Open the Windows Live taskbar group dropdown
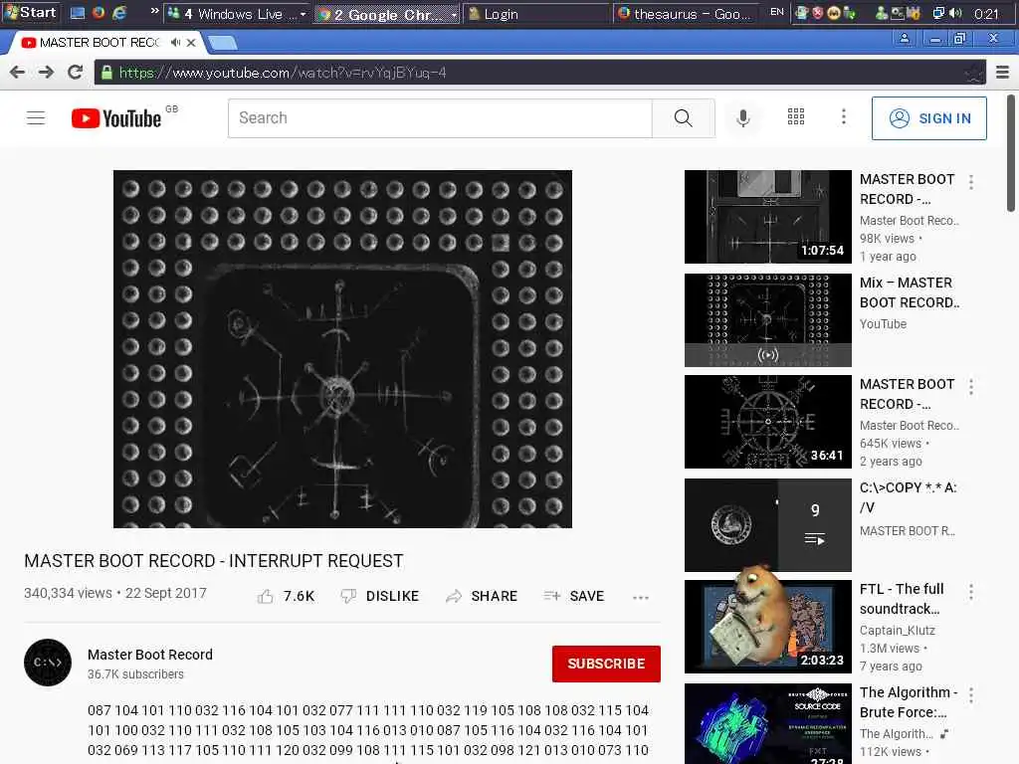The image size is (1019, 764). 303,14
